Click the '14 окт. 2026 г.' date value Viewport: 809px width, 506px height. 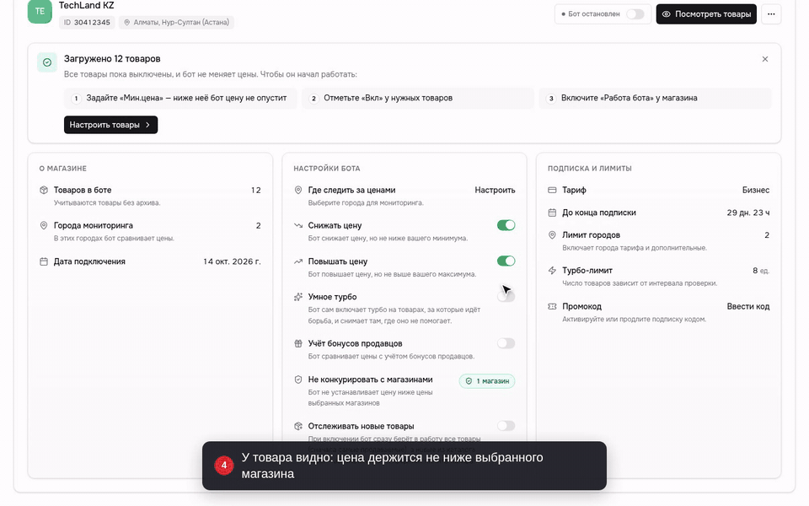232,261
